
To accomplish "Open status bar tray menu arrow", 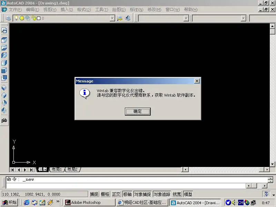I will (x=274, y=195).
